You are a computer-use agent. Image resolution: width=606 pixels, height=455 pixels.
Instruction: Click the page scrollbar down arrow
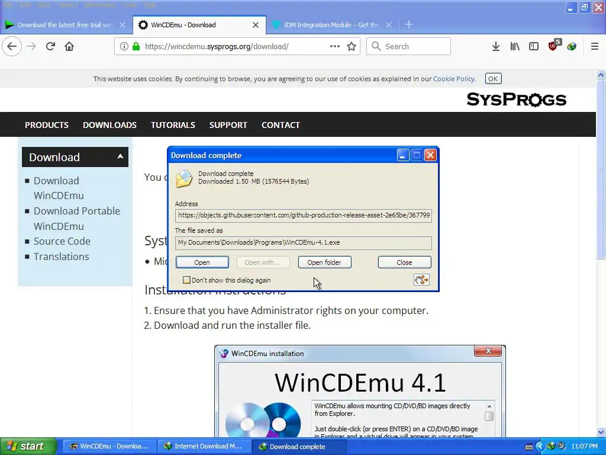[x=601, y=432]
